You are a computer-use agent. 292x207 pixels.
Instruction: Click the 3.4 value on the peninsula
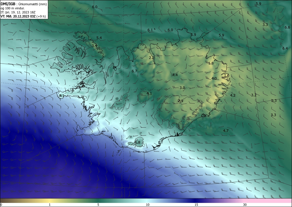[x=94, y=46]
